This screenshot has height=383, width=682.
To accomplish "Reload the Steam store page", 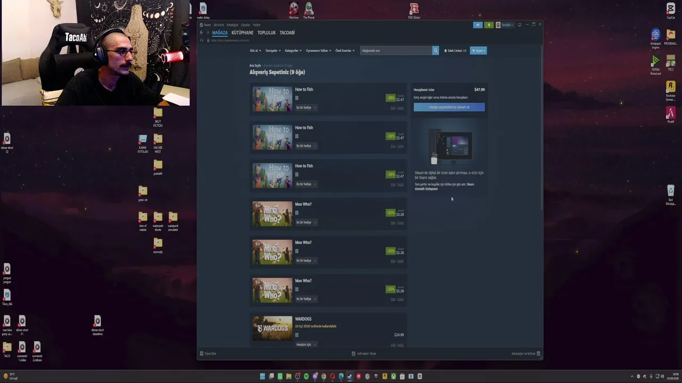I will (201, 40).
